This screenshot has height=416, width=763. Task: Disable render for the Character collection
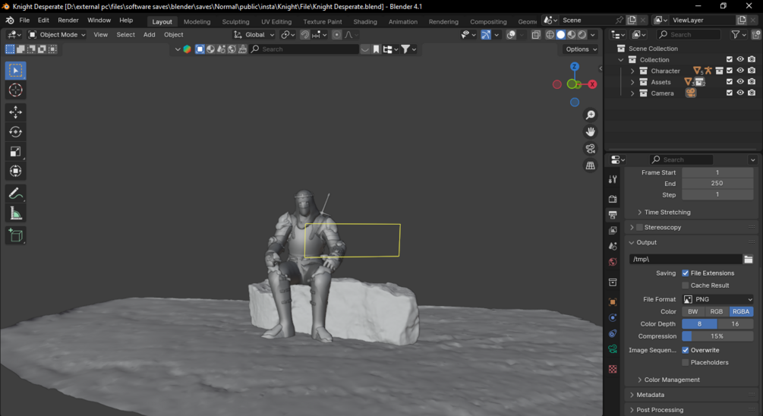click(752, 71)
